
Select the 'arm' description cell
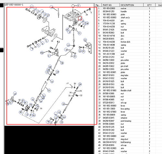click(x=122, y=148)
